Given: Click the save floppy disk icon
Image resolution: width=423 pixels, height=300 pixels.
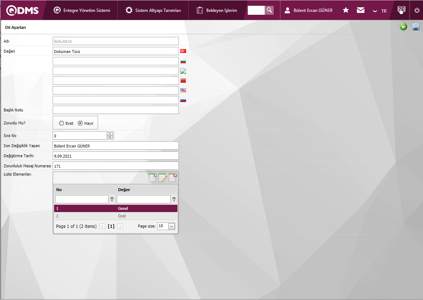Looking at the screenshot, I should 415,27.
